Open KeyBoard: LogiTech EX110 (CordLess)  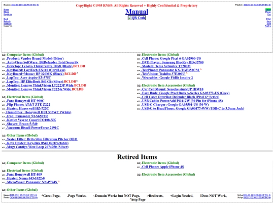36,70
